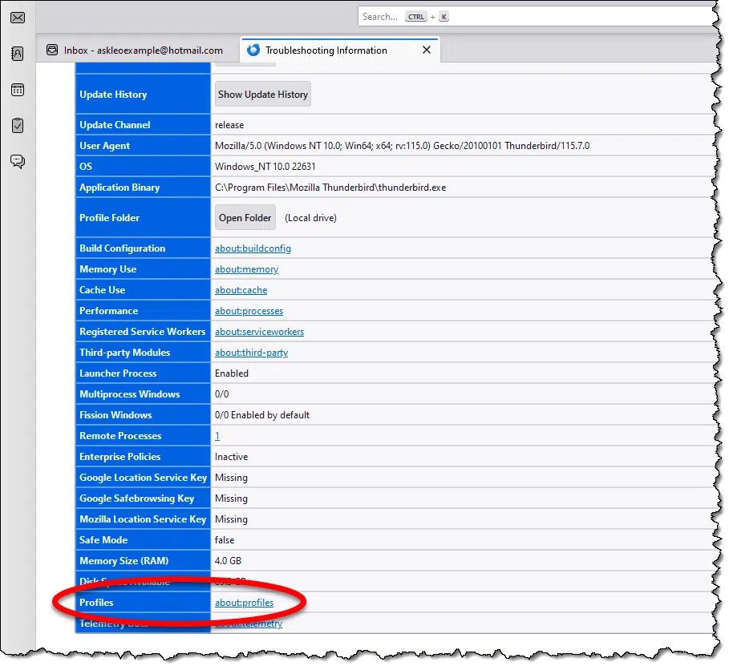
Task: Open the about:profiles link
Action: click(244, 603)
